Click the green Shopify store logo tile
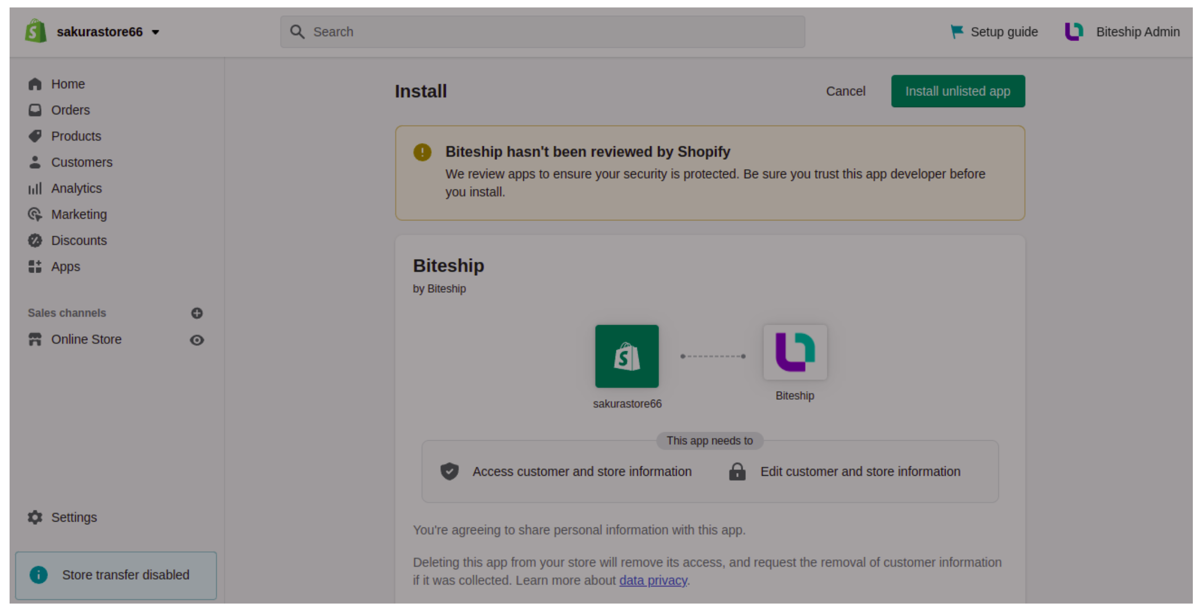Viewport: 1204px width, 611px height. [x=627, y=356]
